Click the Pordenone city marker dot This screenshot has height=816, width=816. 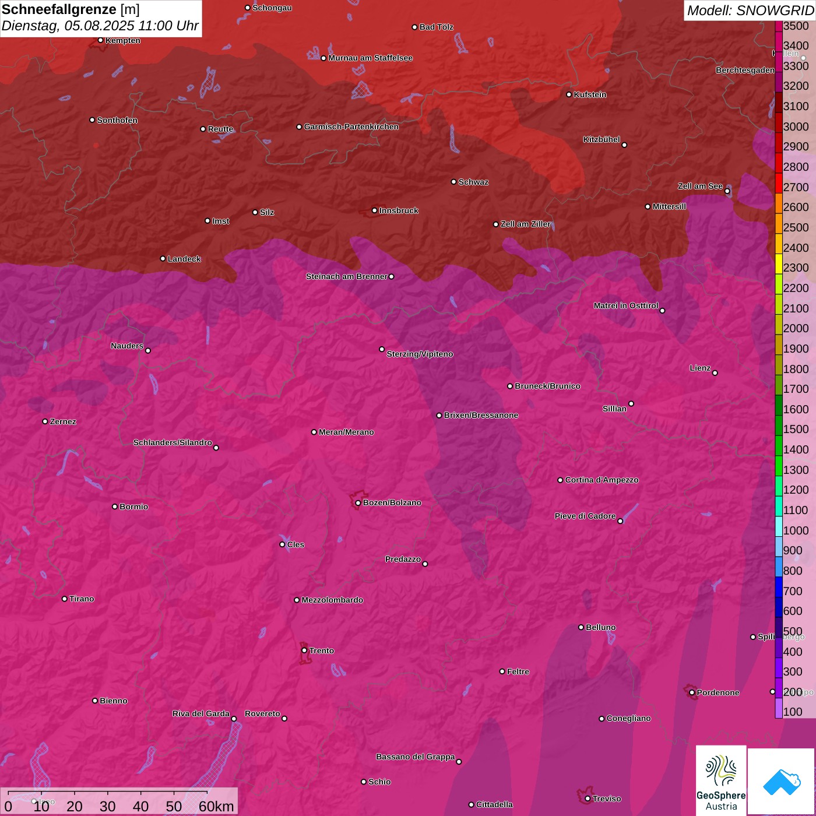click(x=692, y=692)
